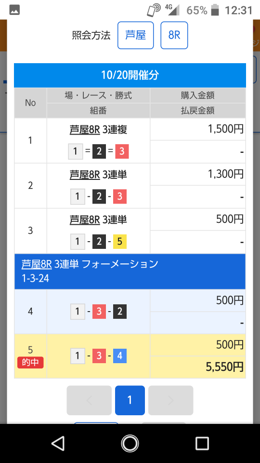Screen dimensions: 260x463
Task: Tap the yellow boat 5 number square
Action: tap(120, 242)
